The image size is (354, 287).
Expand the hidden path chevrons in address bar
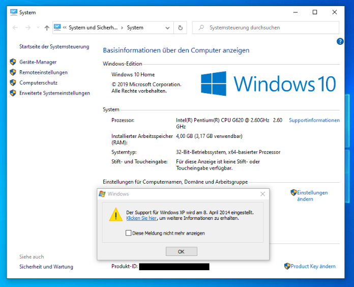[x=65, y=27]
